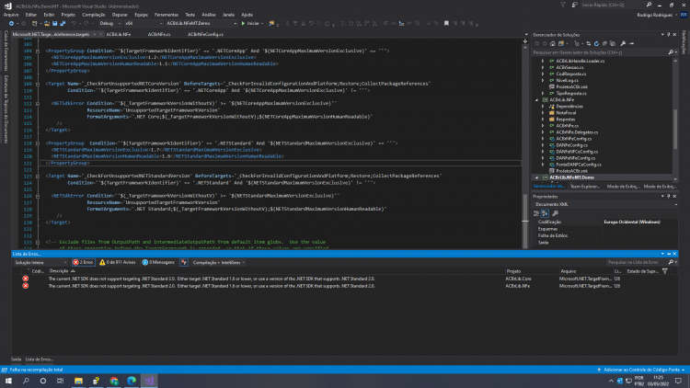Screen dimensions: 690x388
Task: Open the Compilação menu
Action: click(94, 15)
